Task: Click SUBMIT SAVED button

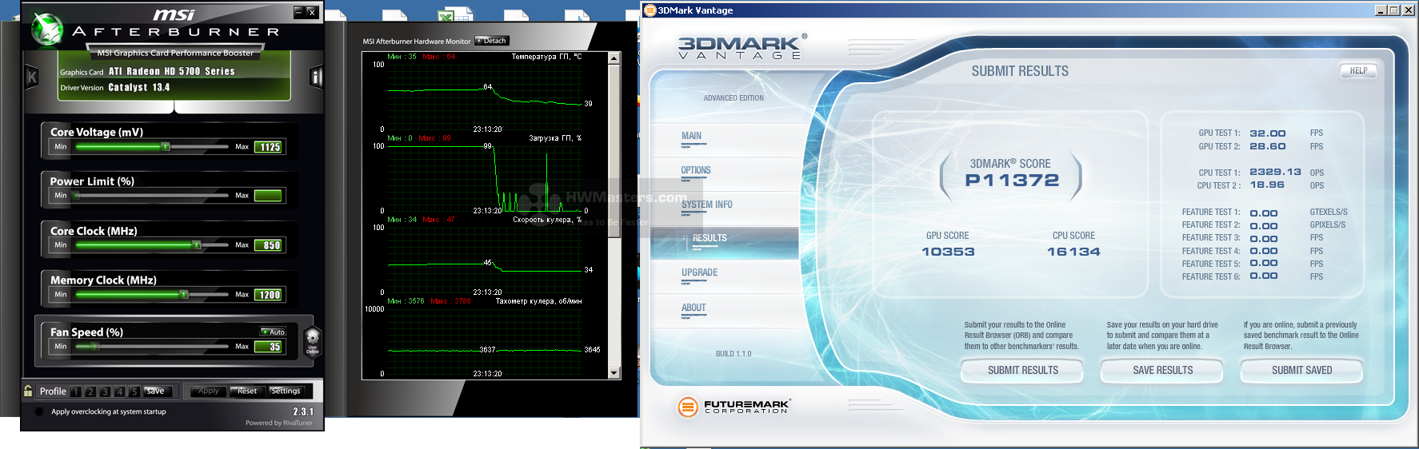Action: coord(1301,371)
